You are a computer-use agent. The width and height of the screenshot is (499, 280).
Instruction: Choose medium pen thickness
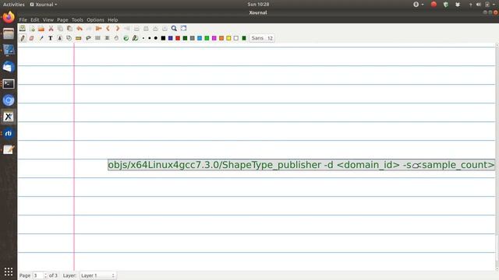(x=149, y=38)
